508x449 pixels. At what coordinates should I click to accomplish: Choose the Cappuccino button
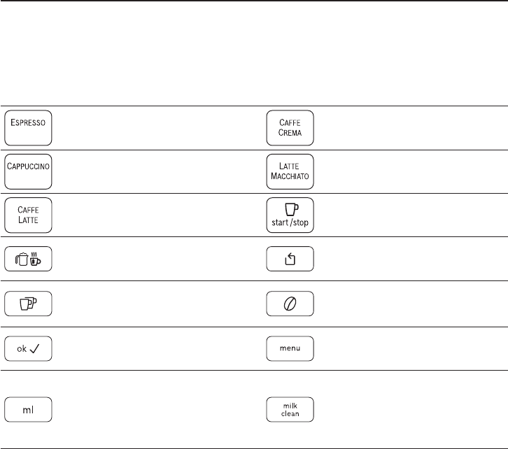coord(28,170)
